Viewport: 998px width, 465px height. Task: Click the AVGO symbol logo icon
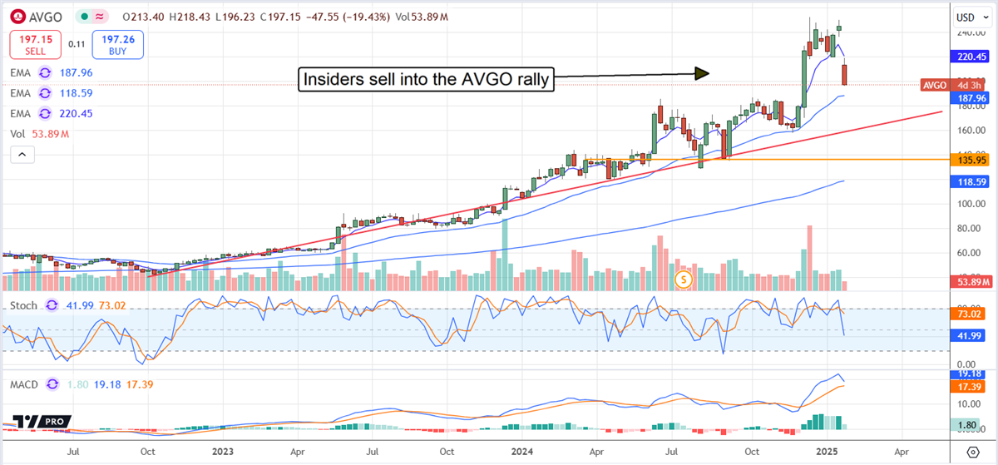(14, 17)
